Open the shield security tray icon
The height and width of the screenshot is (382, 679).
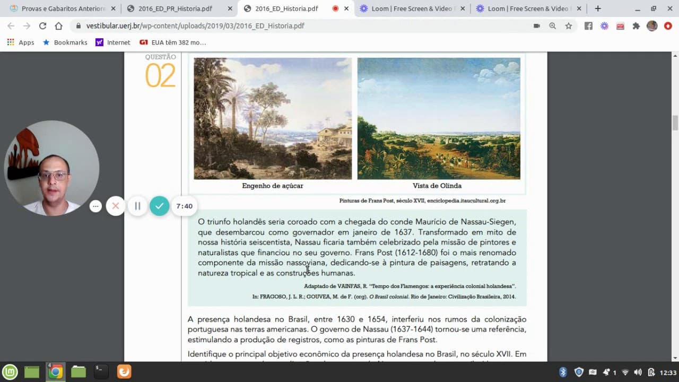coord(579,372)
